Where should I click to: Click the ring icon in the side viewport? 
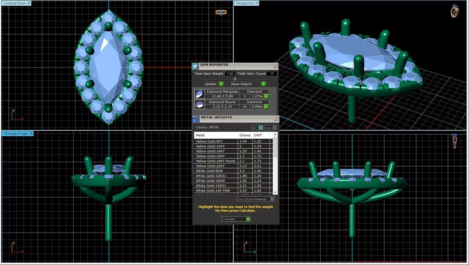click(x=454, y=141)
